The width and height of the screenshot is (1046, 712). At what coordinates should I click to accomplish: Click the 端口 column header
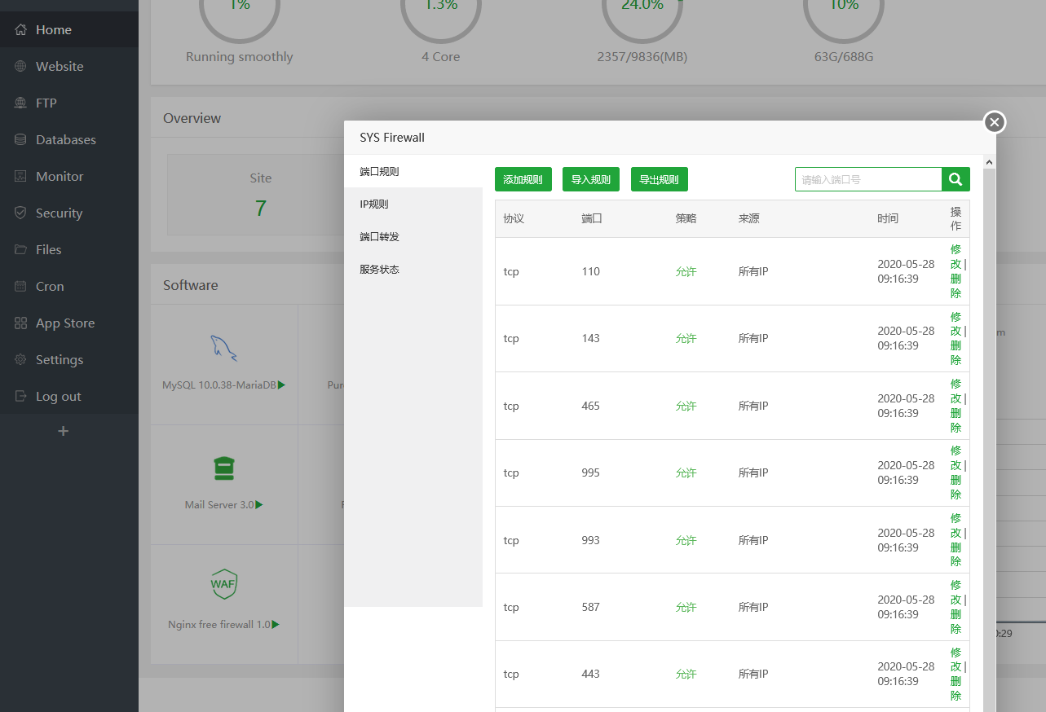tap(592, 218)
